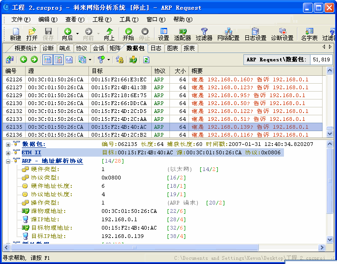The image size is (337, 264).
Task: Start capture with the 开始 button
Action: coord(128,34)
